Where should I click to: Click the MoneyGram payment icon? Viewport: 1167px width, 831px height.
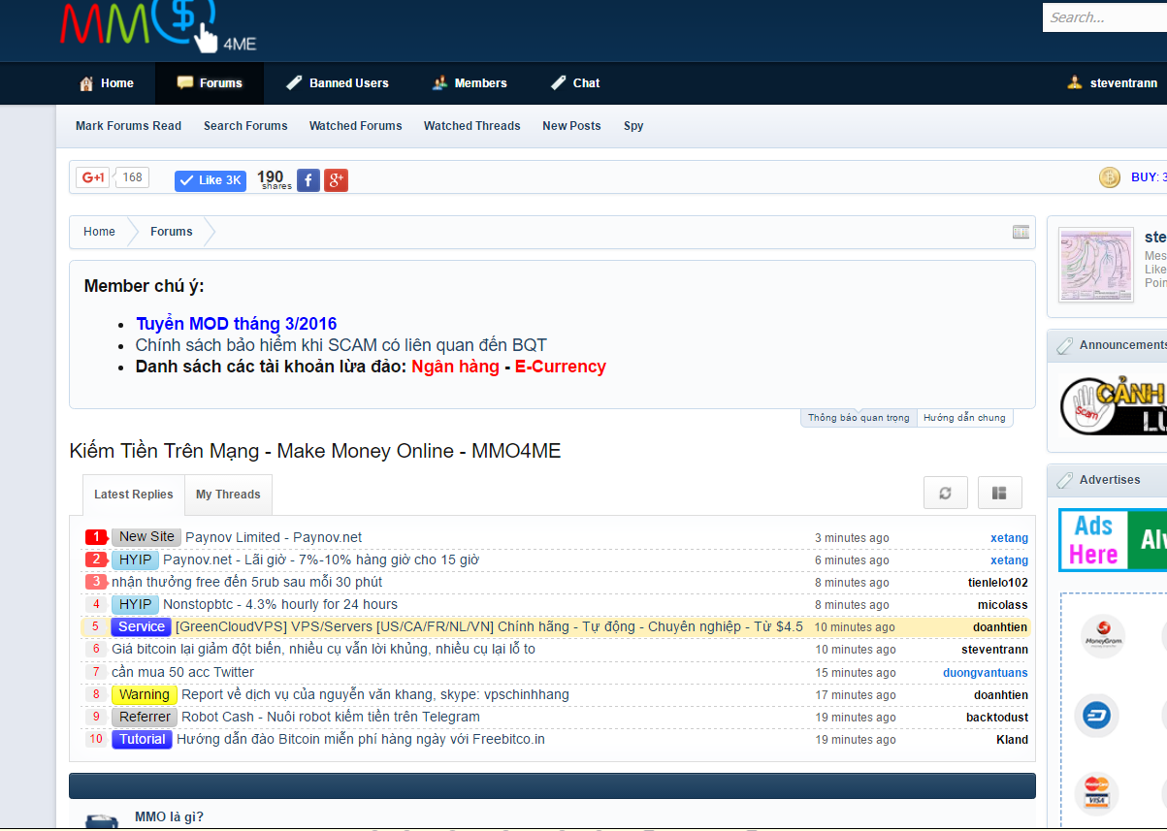click(1102, 636)
